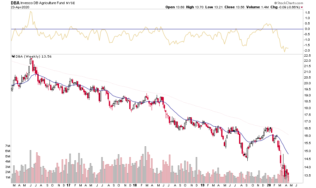Click the 20.5 price axis label
316x188 pixels.
tap(307, 78)
